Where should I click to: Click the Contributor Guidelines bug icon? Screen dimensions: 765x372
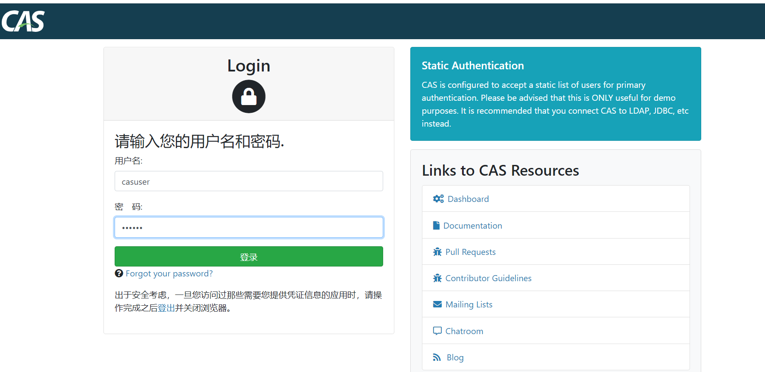coord(437,278)
